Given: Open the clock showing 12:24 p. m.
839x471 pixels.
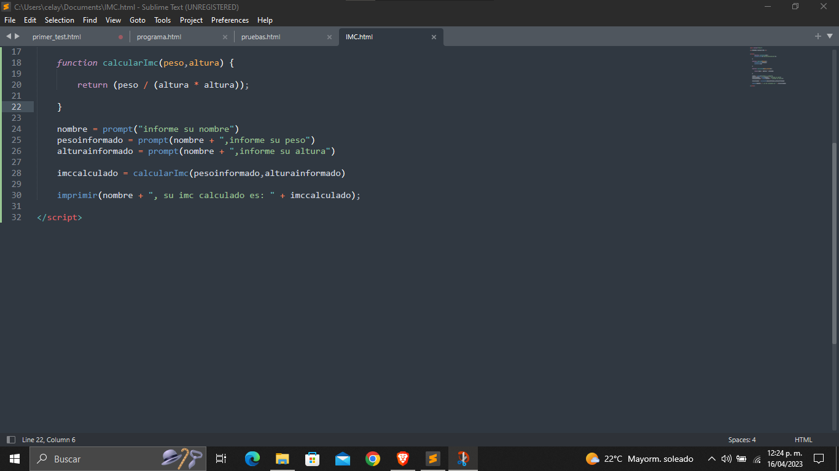Looking at the screenshot, I should pos(785,459).
